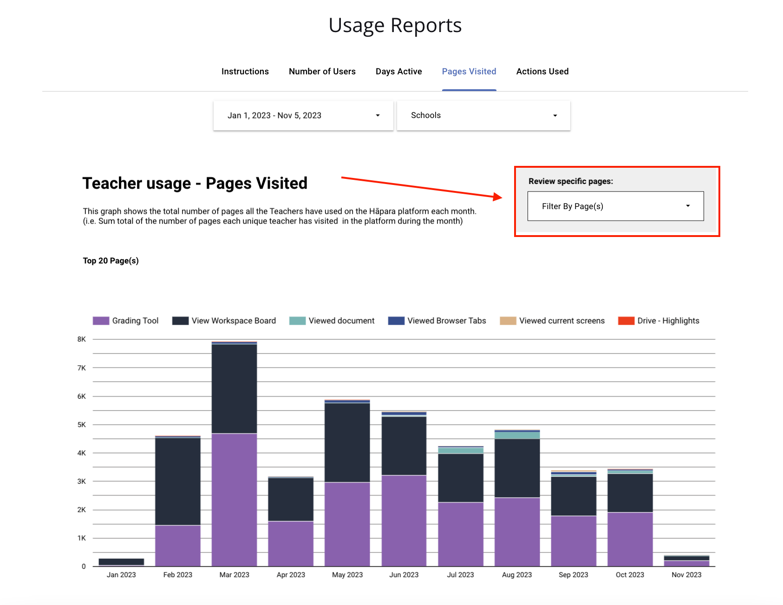This screenshot has width=783, height=605.
Task: Click the date range dropdown arrow icon
Action: [378, 115]
